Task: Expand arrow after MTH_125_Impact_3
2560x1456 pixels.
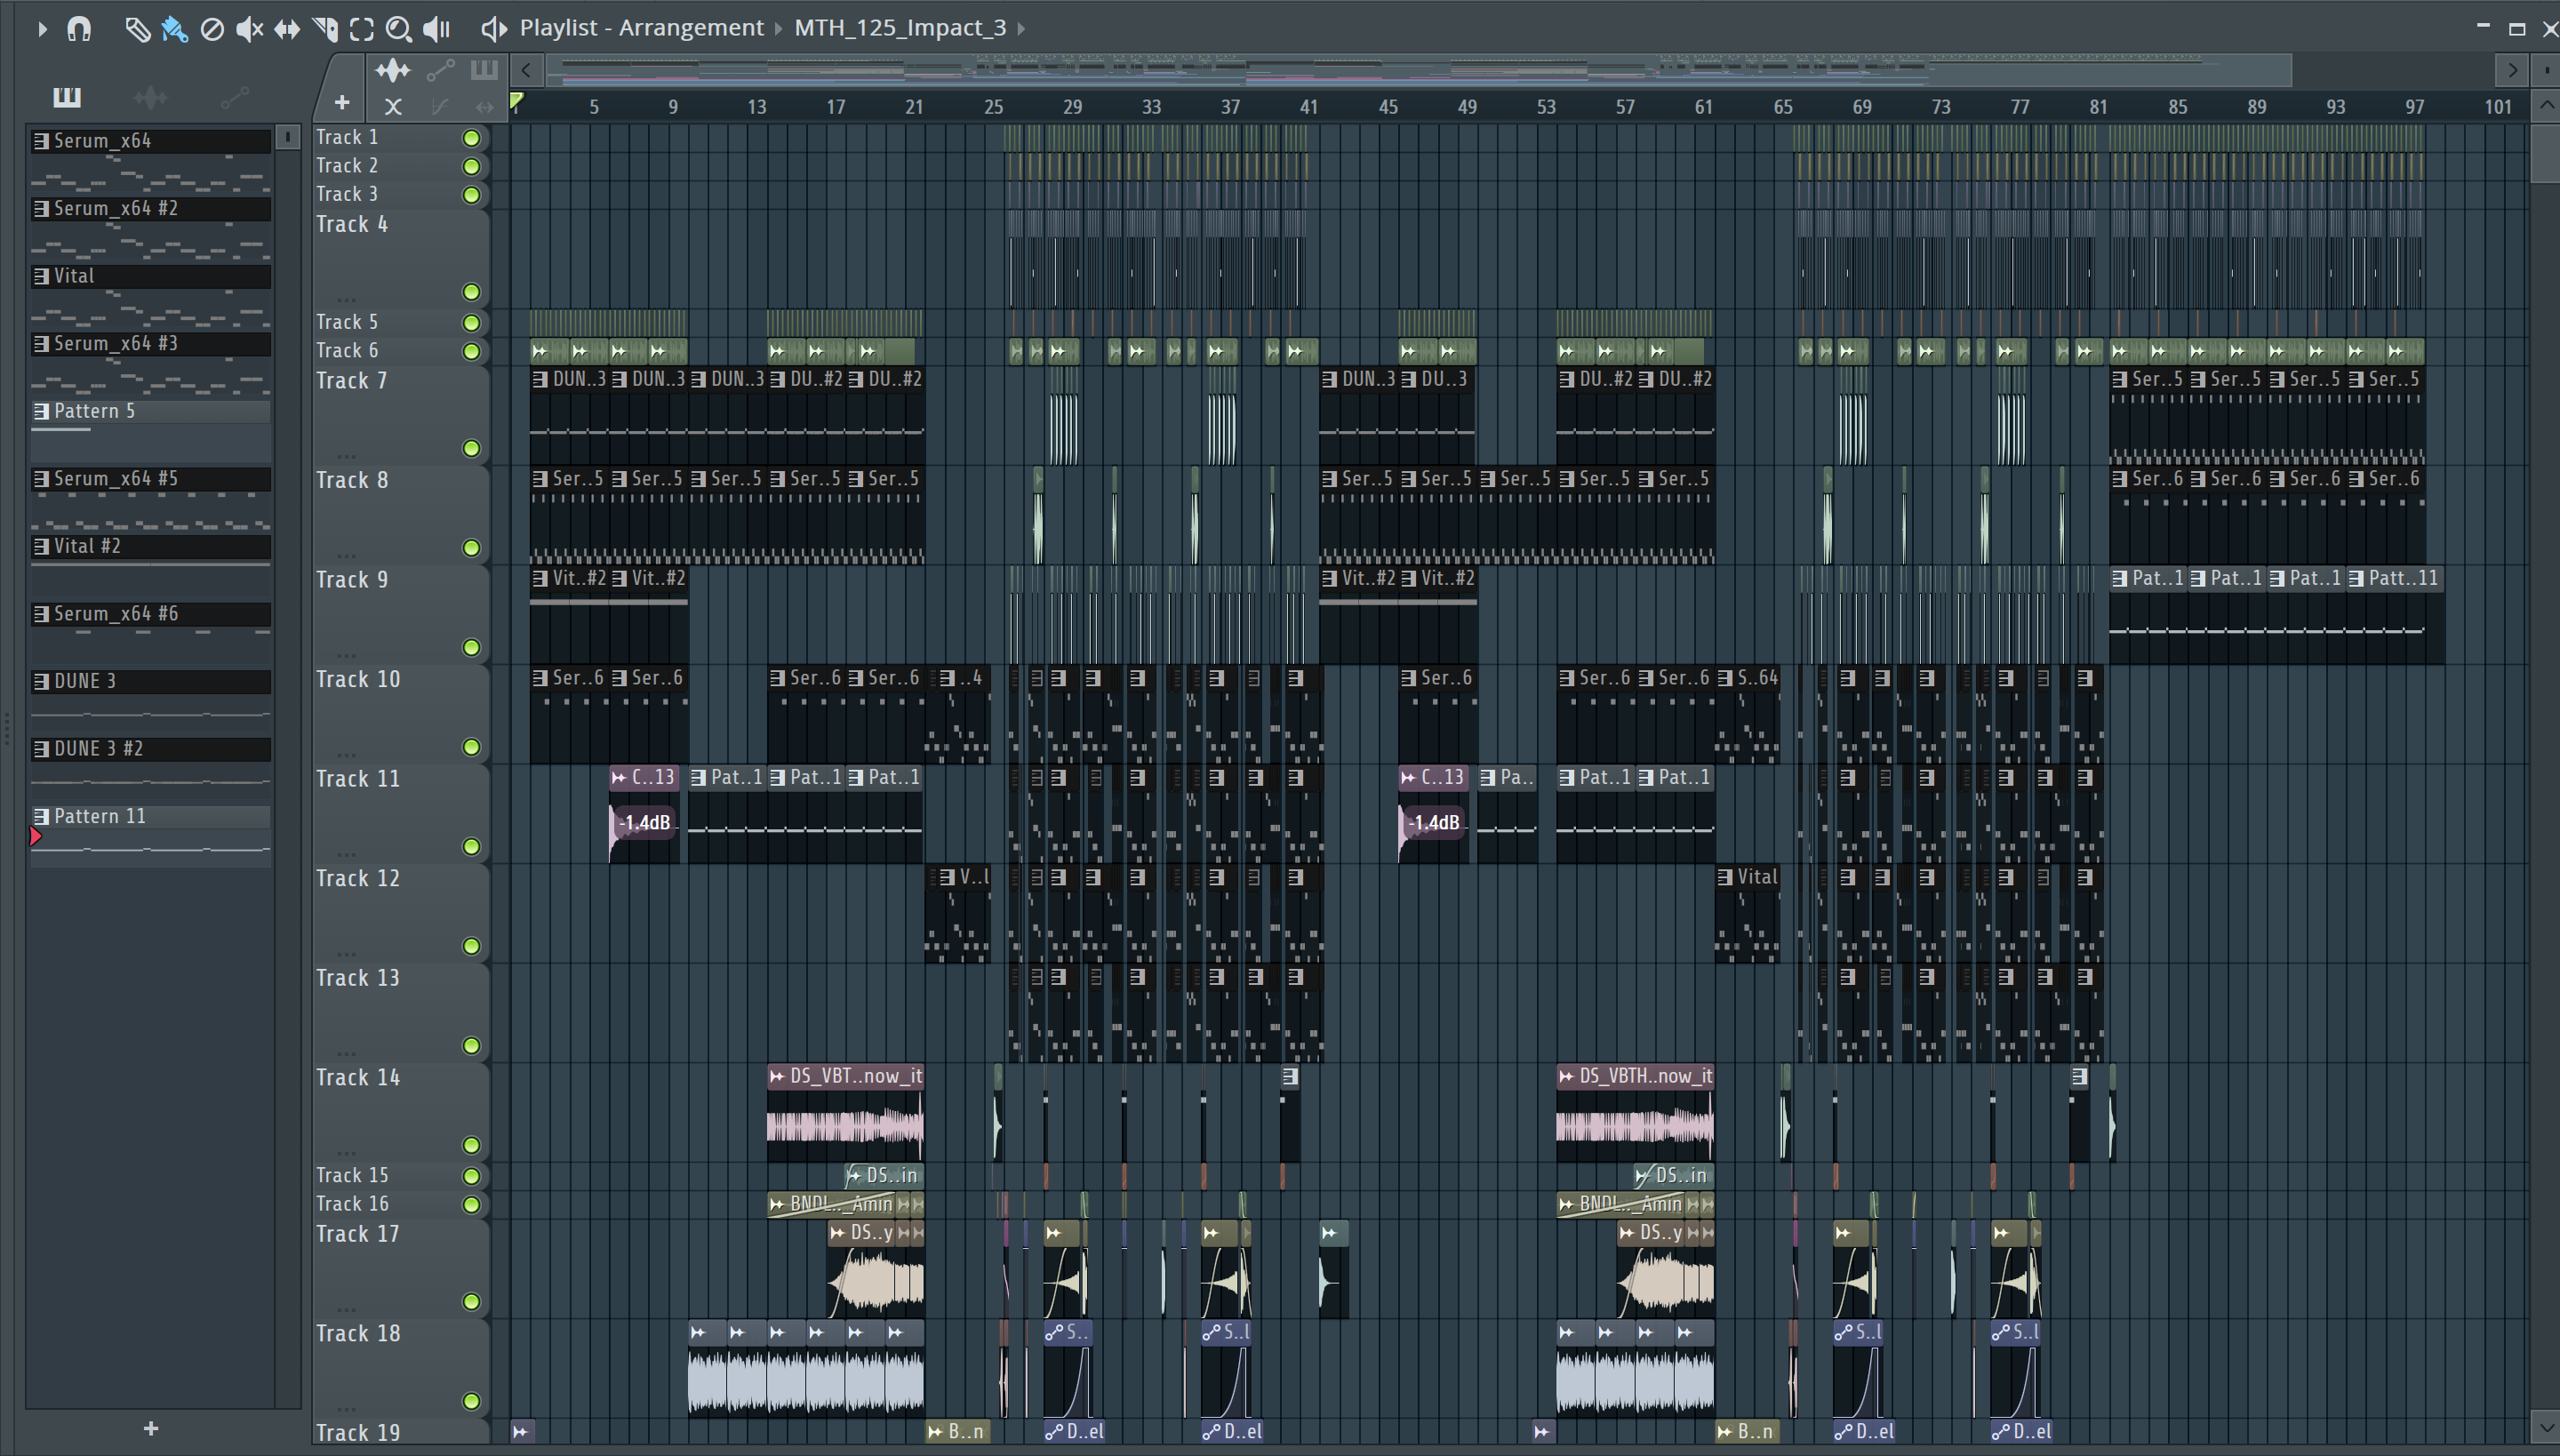Action: [1021, 28]
